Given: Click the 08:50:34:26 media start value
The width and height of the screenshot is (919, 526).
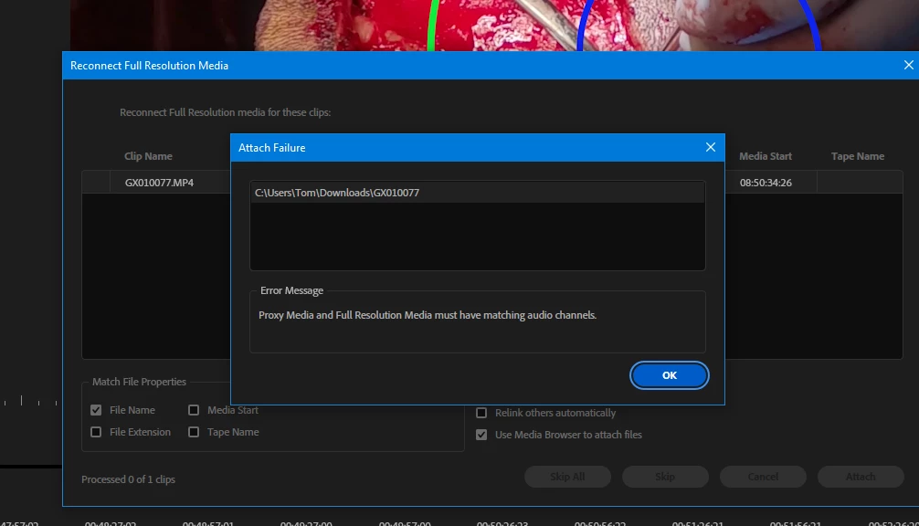Looking at the screenshot, I should coord(766,183).
